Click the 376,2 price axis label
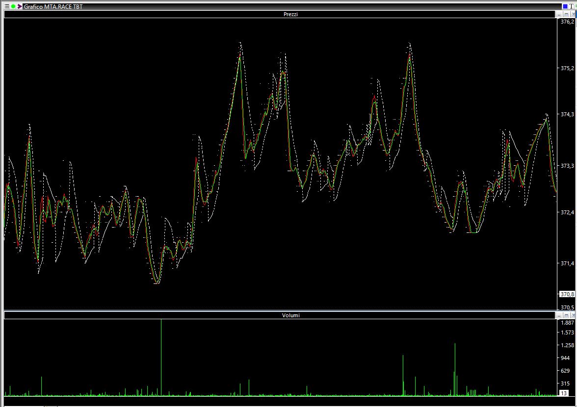Viewport: 577px width, 407px height. pyautogui.click(x=567, y=22)
